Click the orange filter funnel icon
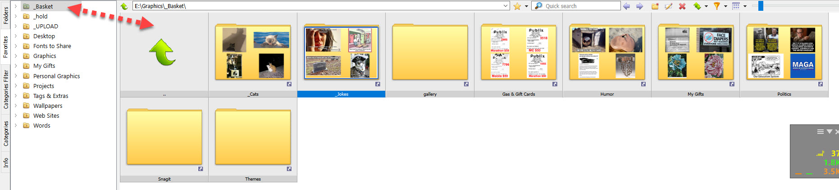 tap(716, 6)
